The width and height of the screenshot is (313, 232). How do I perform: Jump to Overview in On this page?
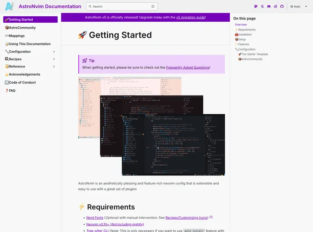(241, 24)
